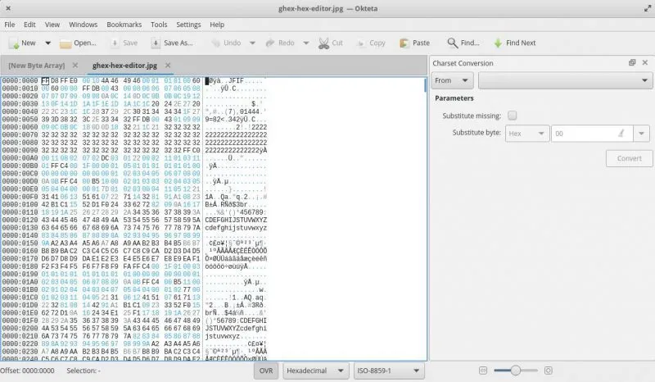Enable the Substitute missing checkbox
Image resolution: width=655 pixels, height=382 pixels.
[x=513, y=116]
